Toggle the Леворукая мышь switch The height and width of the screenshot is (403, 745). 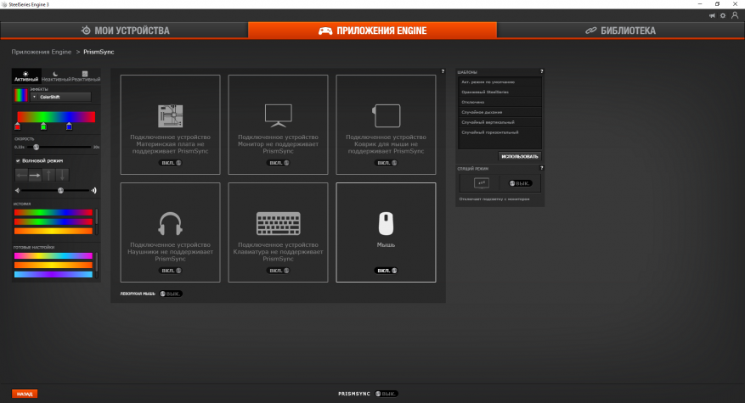[171, 294]
